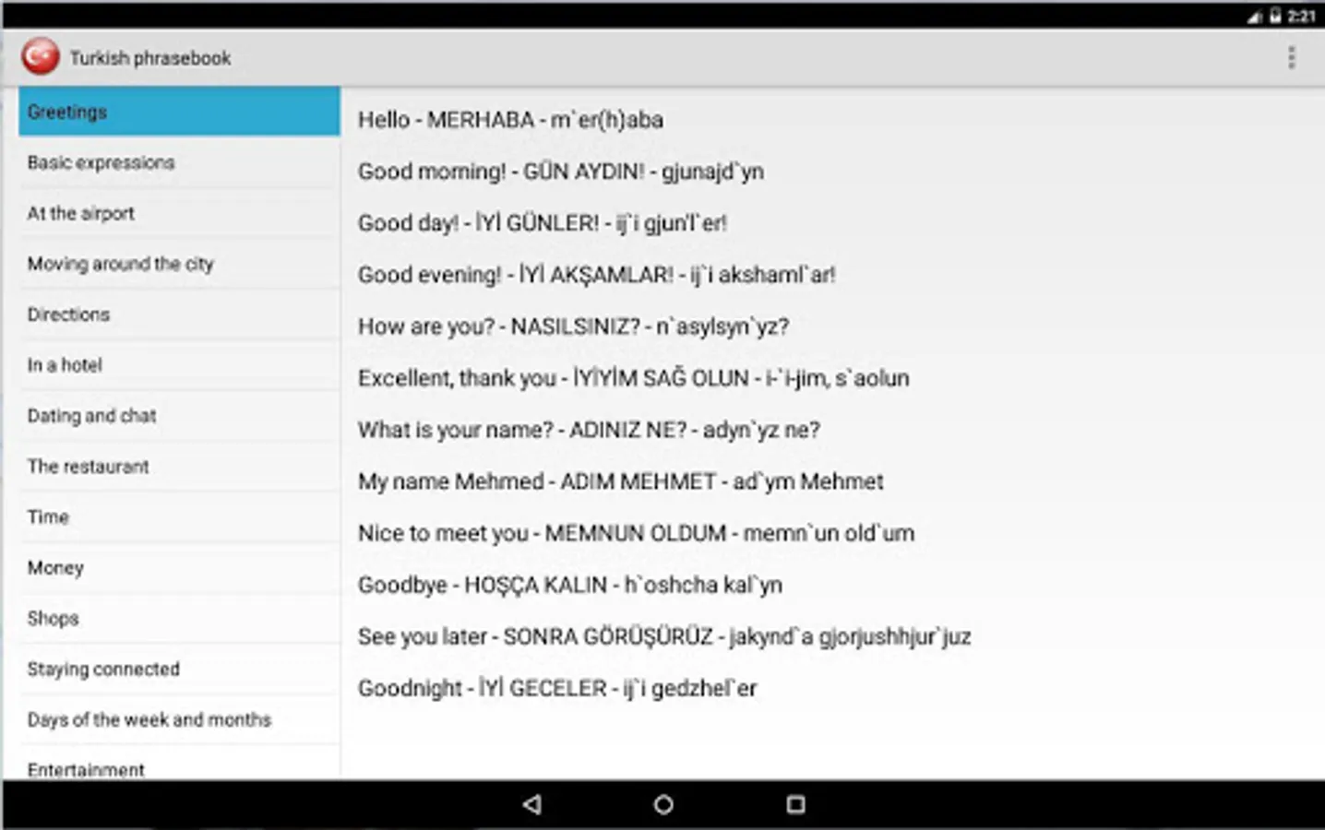
Task: Open the Money category
Action: 179,568
